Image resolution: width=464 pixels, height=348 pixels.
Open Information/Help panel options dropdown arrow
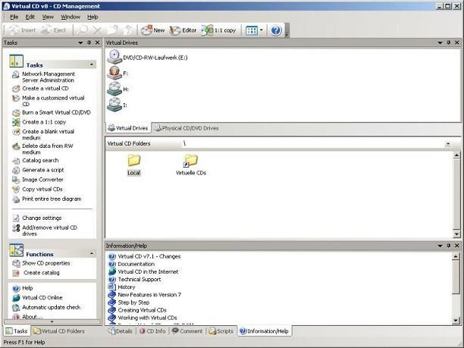[440, 246]
